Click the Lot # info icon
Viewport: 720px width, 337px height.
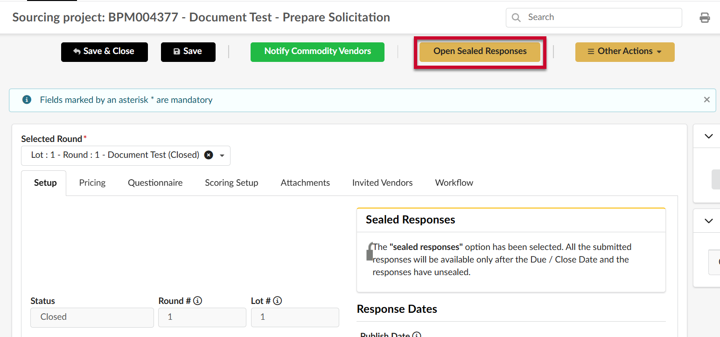click(x=277, y=301)
